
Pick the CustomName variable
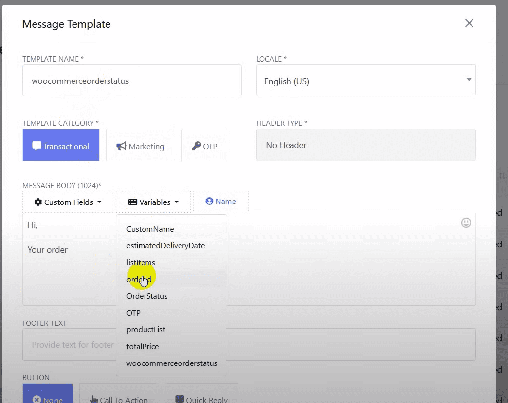point(150,229)
